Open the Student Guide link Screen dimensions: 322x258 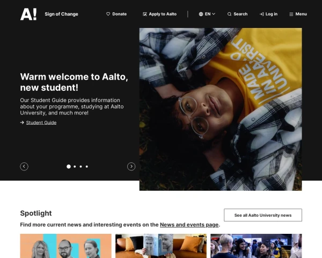pyautogui.click(x=41, y=123)
